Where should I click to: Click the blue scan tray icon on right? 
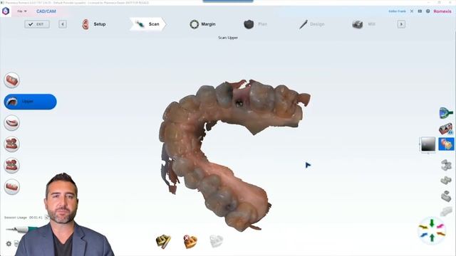[446, 113]
